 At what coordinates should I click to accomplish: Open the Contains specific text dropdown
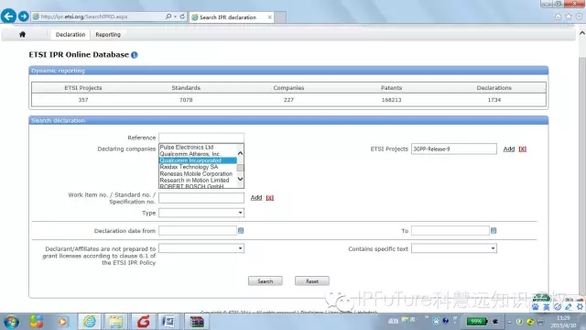point(454,248)
